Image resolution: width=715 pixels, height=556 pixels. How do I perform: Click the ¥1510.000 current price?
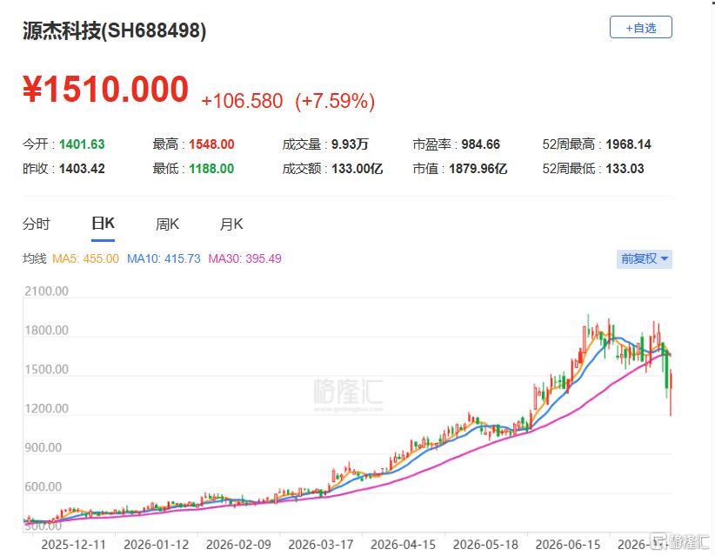click(106, 89)
